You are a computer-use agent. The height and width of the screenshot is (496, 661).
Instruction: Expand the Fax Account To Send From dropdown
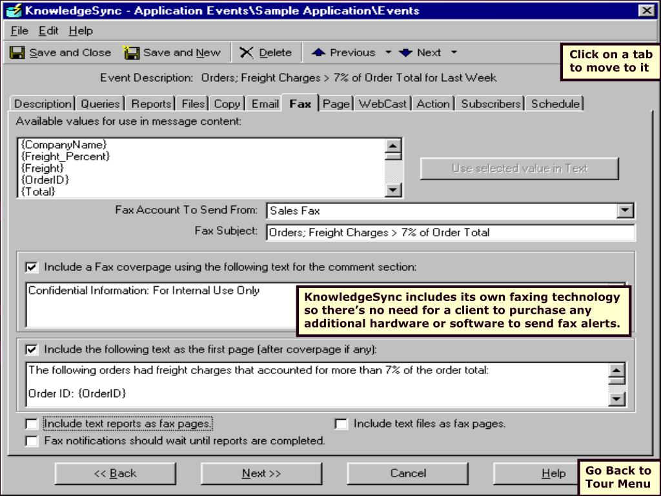(x=625, y=211)
